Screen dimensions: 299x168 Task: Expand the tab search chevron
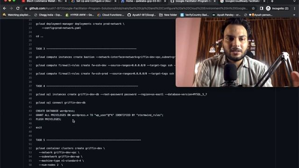tap(294, 1)
